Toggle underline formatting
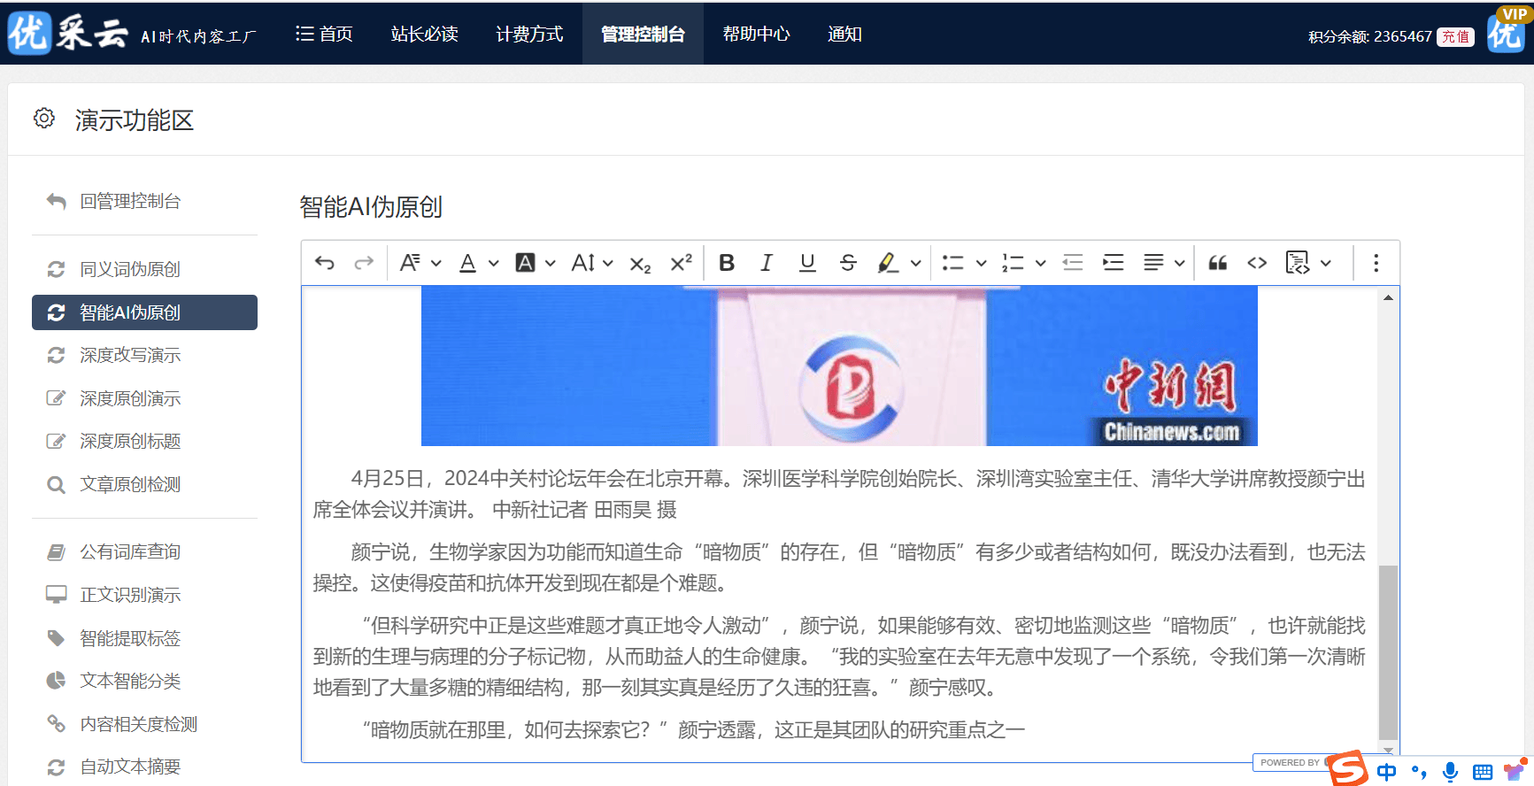Image resolution: width=1534 pixels, height=786 pixels. click(807, 263)
